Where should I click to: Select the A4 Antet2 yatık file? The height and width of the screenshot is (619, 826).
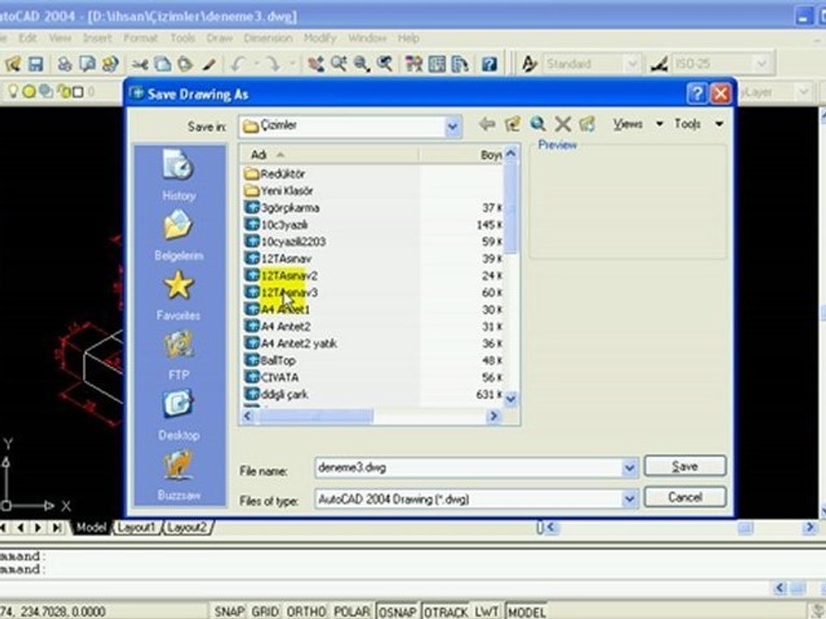(x=292, y=344)
